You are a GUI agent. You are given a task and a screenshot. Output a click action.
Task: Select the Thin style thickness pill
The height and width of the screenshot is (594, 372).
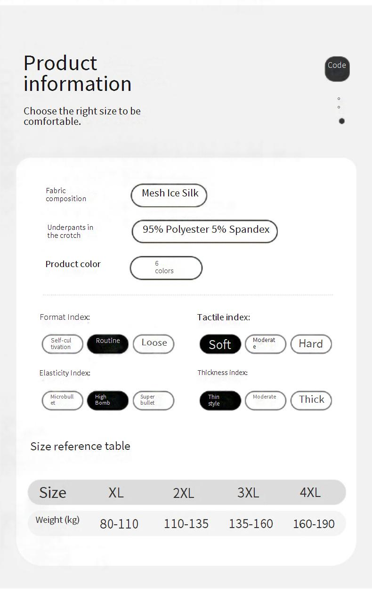(220, 400)
